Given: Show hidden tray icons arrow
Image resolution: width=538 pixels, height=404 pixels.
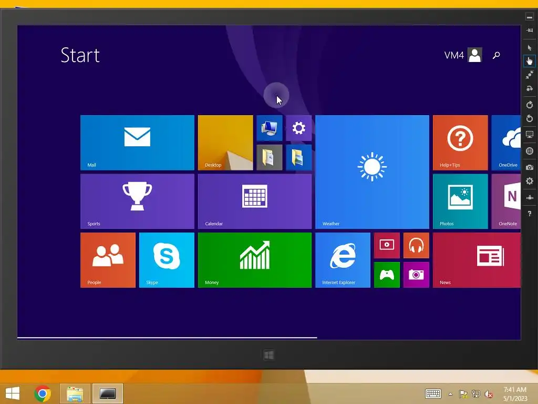Looking at the screenshot, I should tap(450, 394).
